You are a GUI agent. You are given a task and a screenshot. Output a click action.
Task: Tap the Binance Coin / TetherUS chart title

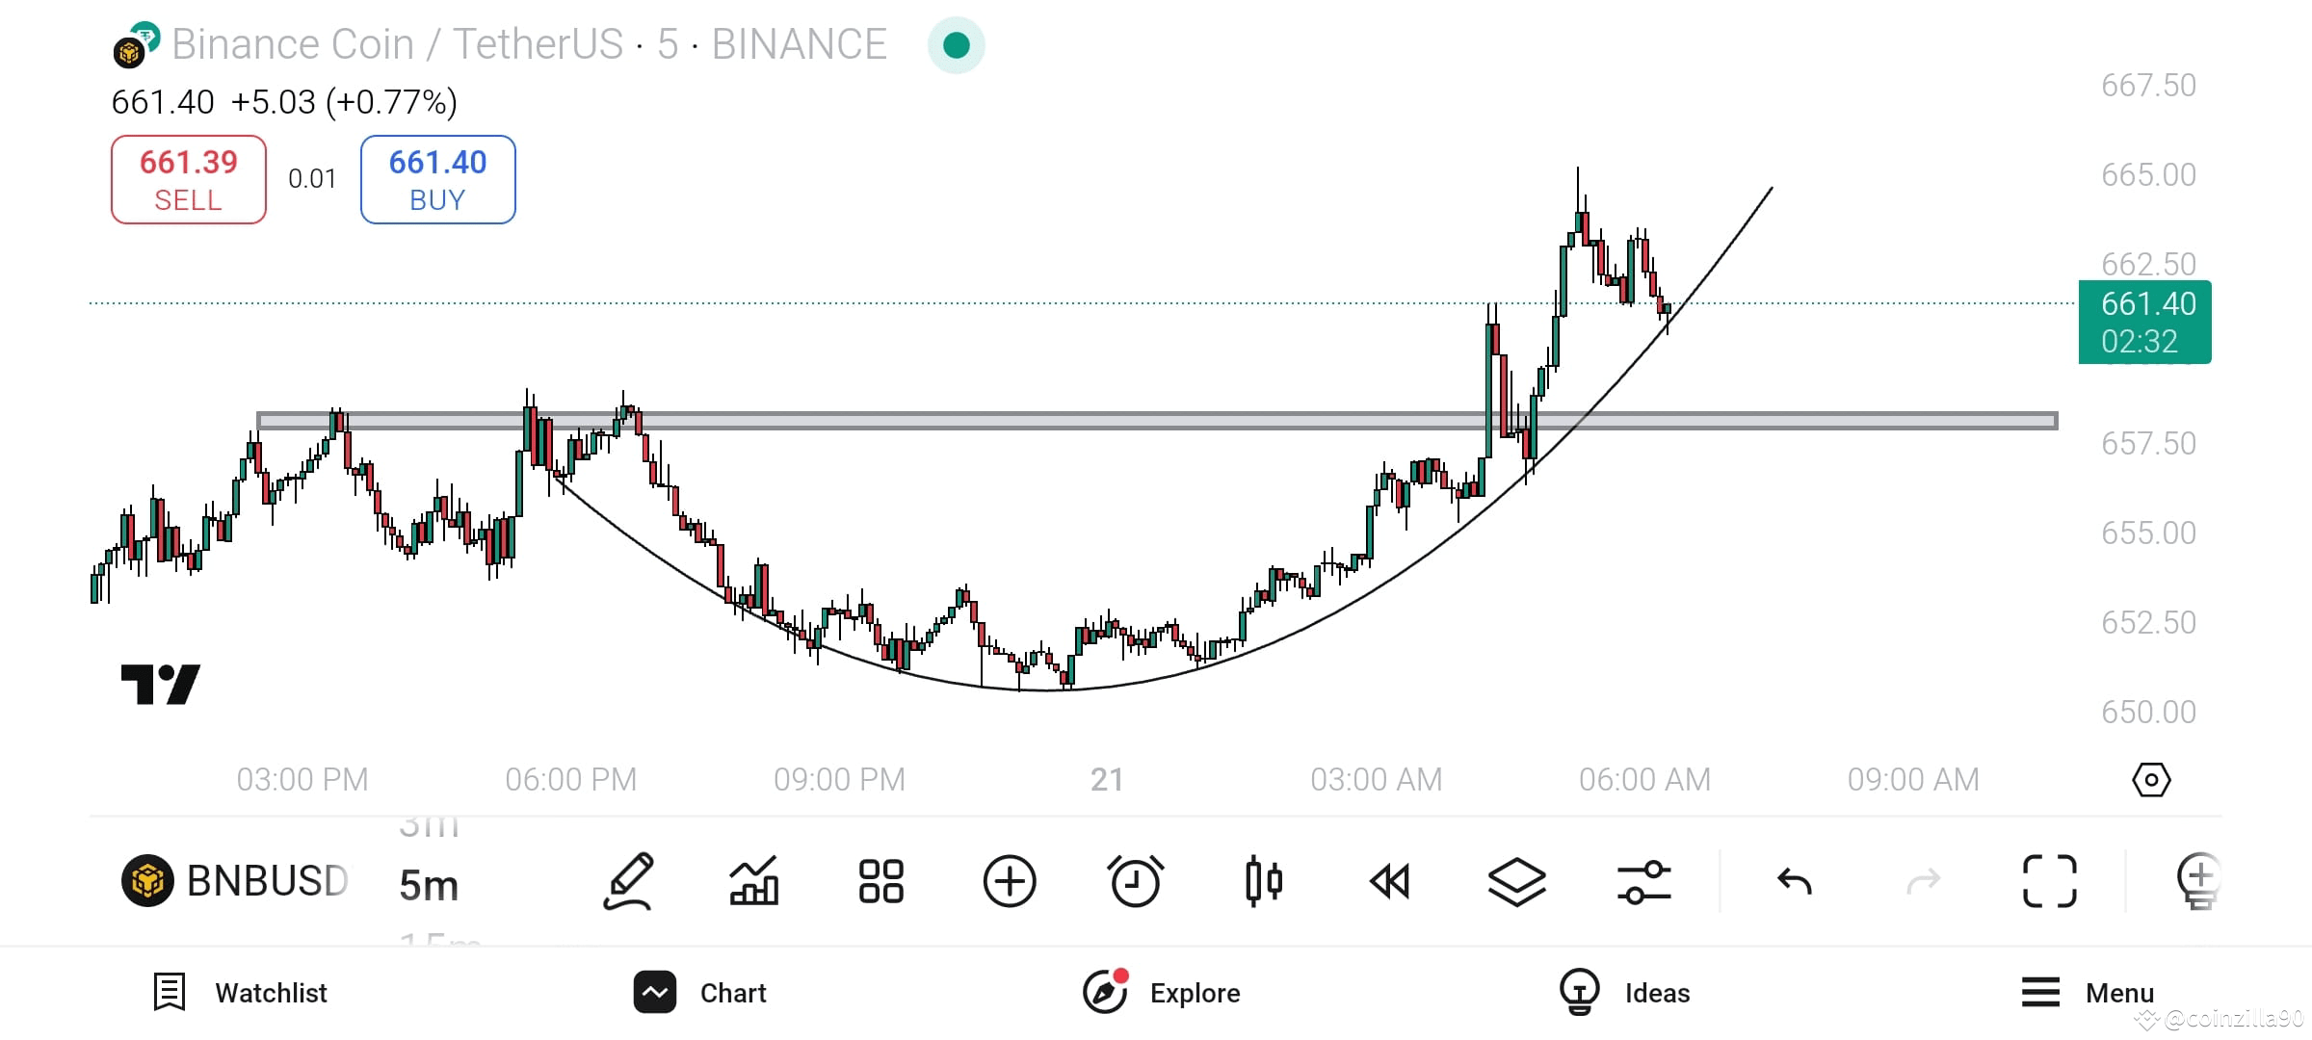pyautogui.click(x=529, y=44)
